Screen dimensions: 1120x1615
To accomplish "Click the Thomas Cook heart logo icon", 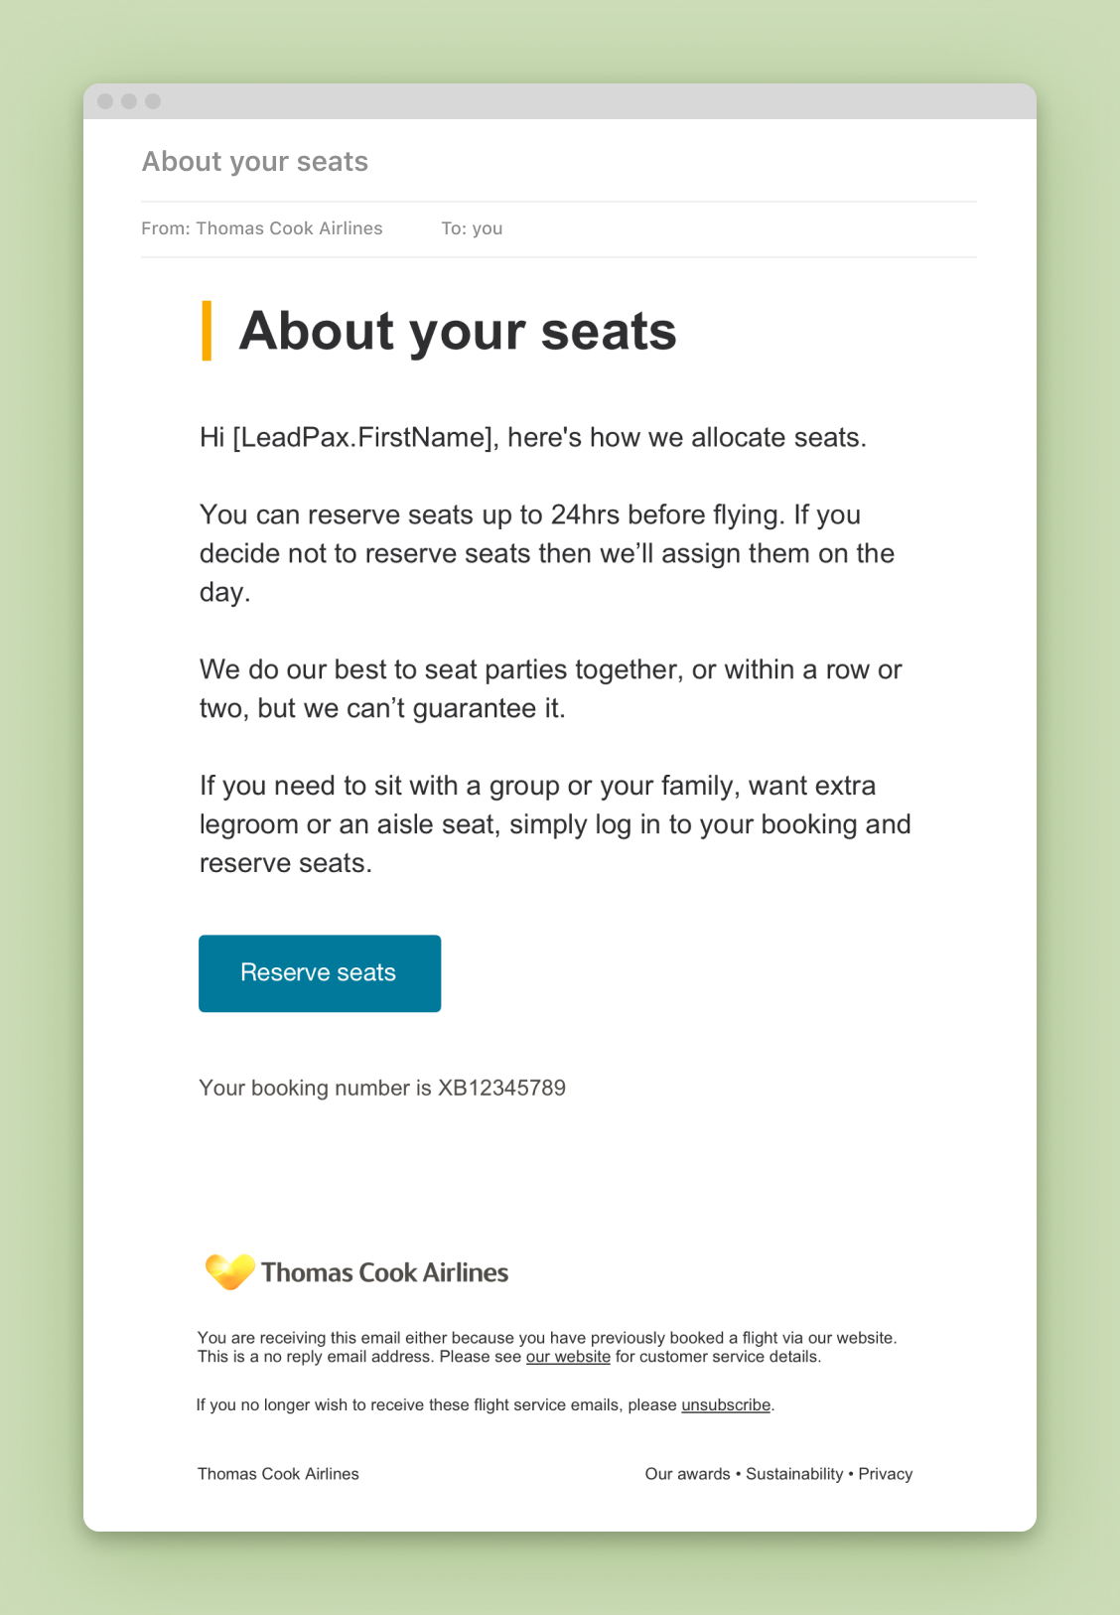I will click(x=229, y=1271).
